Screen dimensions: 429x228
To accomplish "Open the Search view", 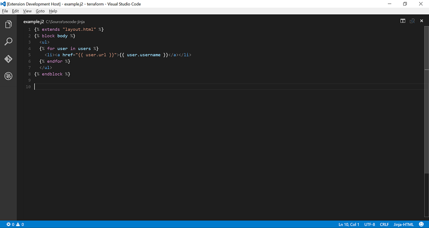I will click(8, 42).
